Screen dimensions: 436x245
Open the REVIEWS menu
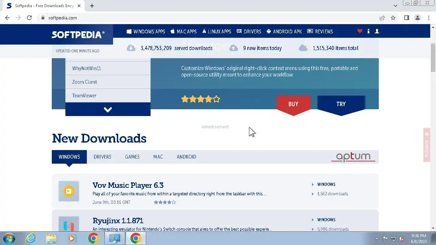pos(320,31)
